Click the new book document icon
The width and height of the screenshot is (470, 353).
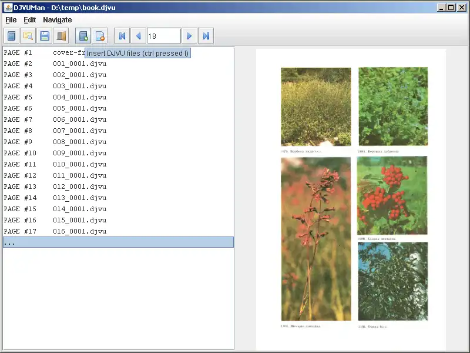pos(11,36)
